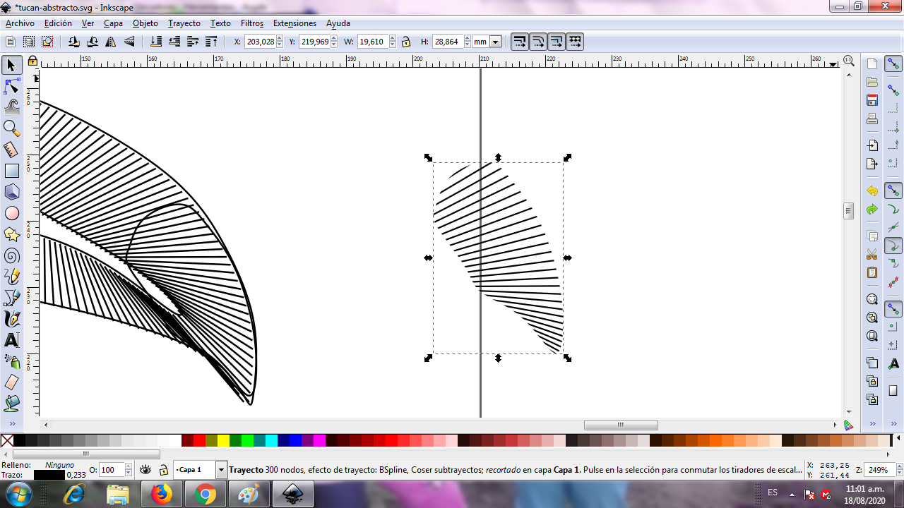Viewport: 904px width, 508px height.
Task: Select the Eraser tool
Action: [11, 382]
